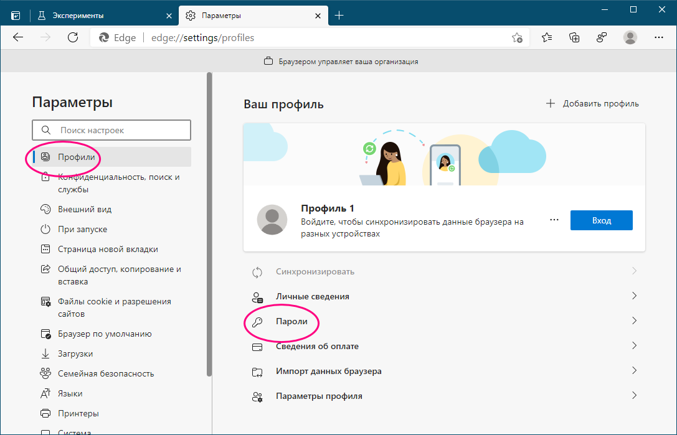Open the Личные сведения row
This screenshot has height=435, width=677.
(x=444, y=296)
